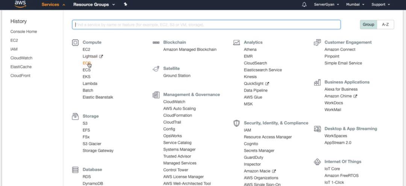Click the external link icon beside QuickSight

(x=267, y=84)
